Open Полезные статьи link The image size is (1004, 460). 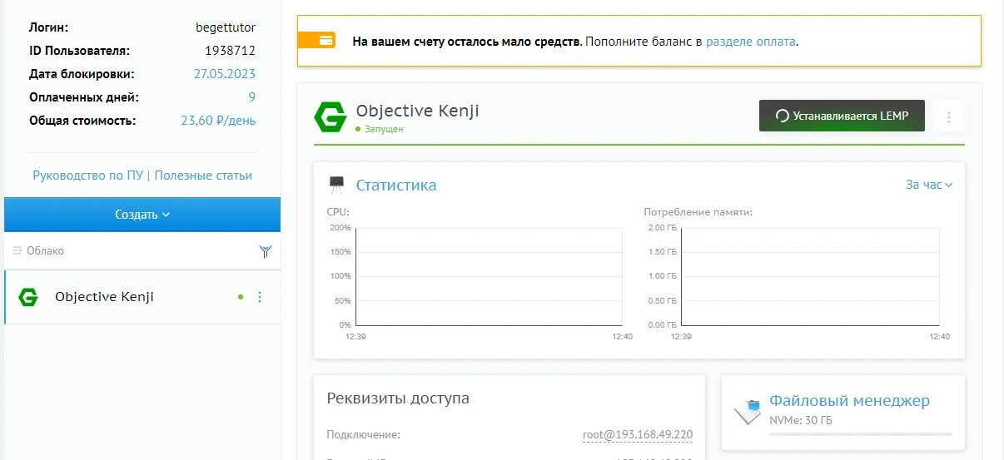(x=203, y=176)
